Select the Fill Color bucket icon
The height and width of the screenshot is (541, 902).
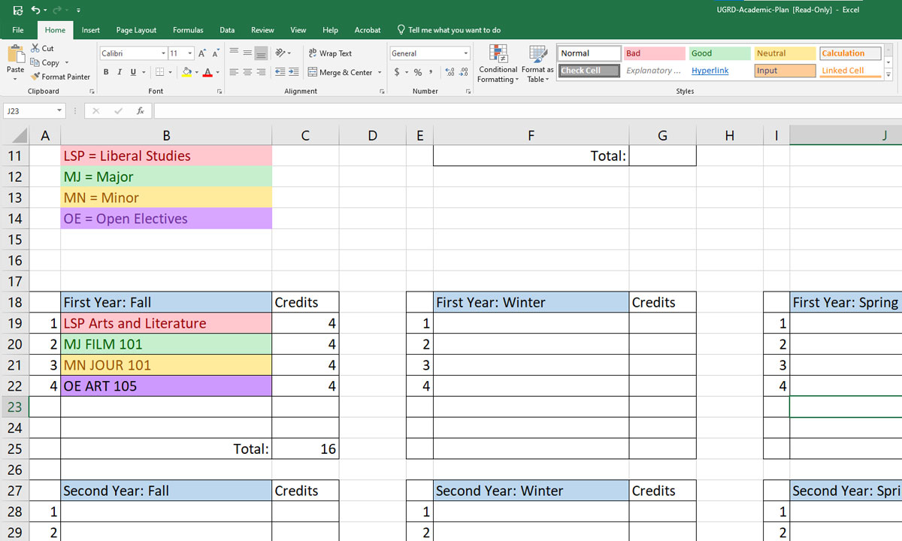click(x=186, y=72)
